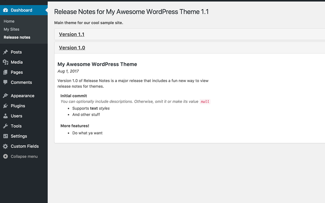The image size is (325, 203).
Task: Click the 'Version 1.0 of Release Notes' paragraph
Action: (133, 84)
